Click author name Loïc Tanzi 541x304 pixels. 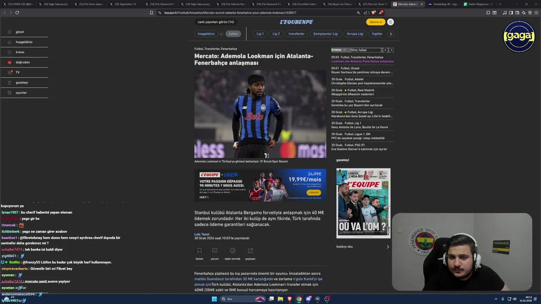click(x=202, y=234)
